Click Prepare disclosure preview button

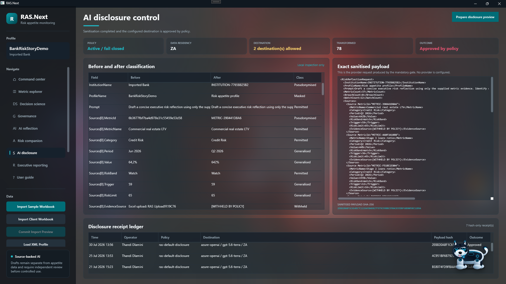coord(475,17)
